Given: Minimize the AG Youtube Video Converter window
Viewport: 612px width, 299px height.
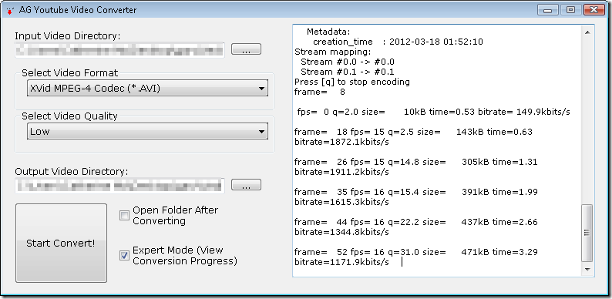Looking at the screenshot, I should point(548,10).
